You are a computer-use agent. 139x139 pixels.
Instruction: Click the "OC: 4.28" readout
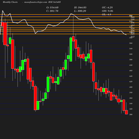[x=107, y=8]
